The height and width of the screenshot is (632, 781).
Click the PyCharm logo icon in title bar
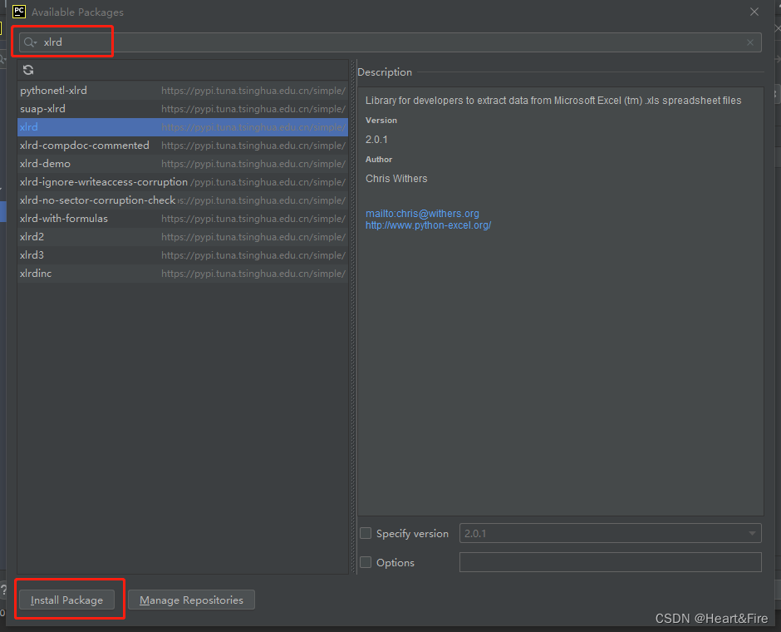tap(19, 12)
